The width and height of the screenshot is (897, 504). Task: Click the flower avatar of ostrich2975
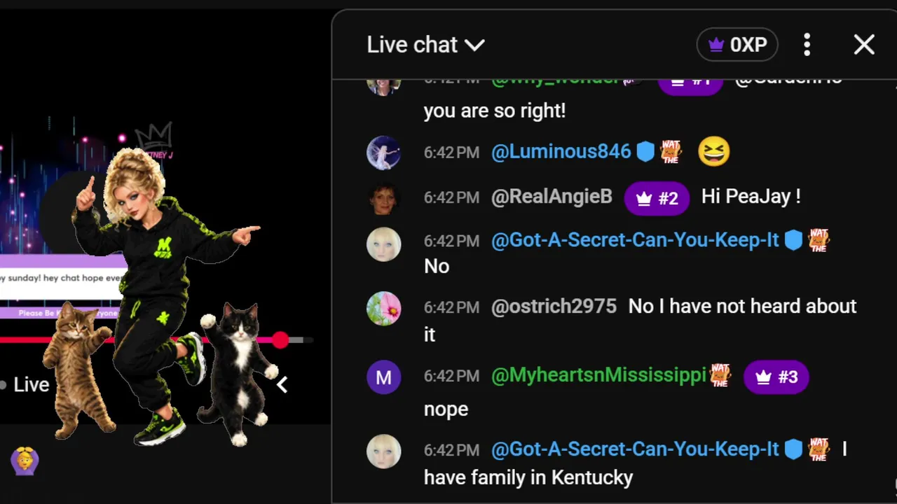click(383, 308)
